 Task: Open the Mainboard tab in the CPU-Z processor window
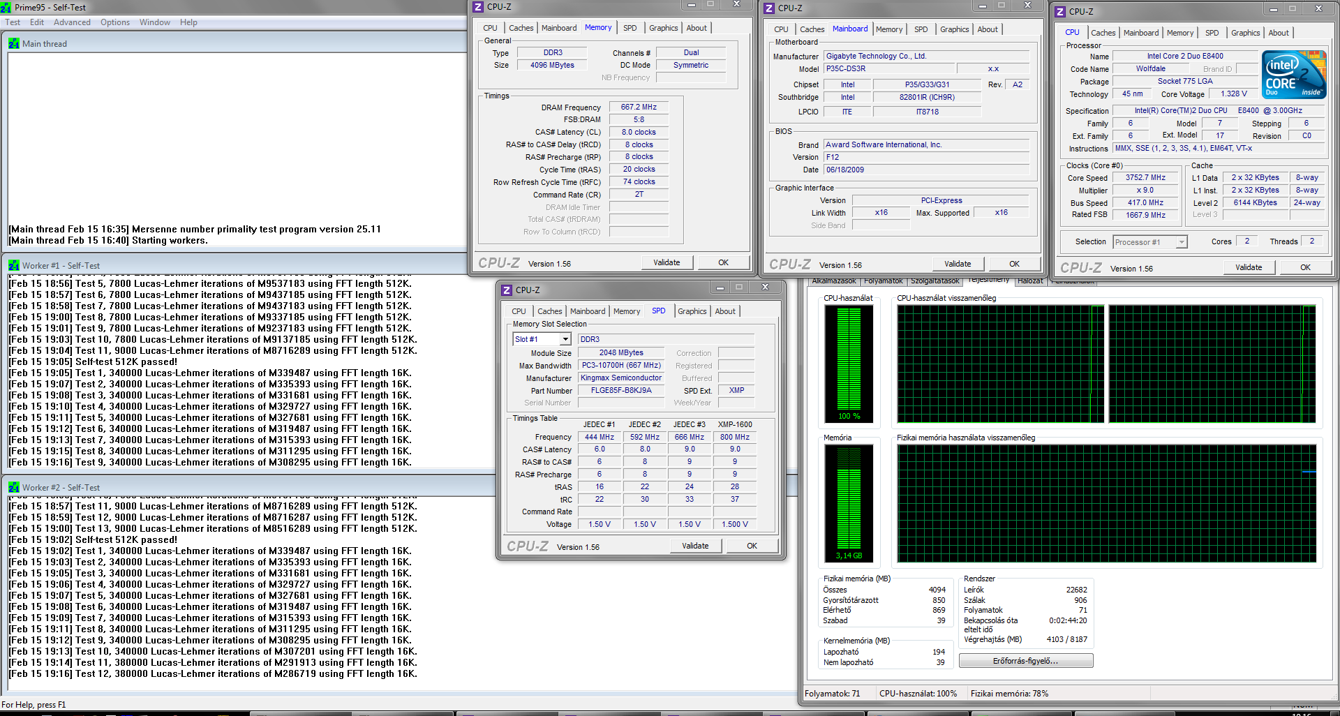click(1141, 33)
